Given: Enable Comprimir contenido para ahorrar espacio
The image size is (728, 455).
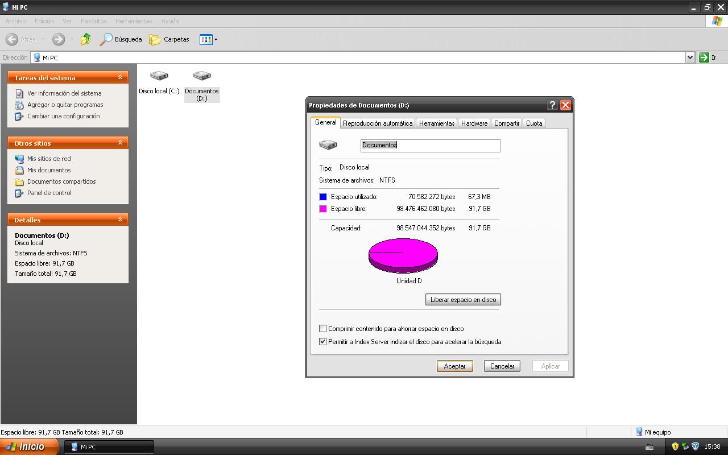Looking at the screenshot, I should pyautogui.click(x=323, y=329).
